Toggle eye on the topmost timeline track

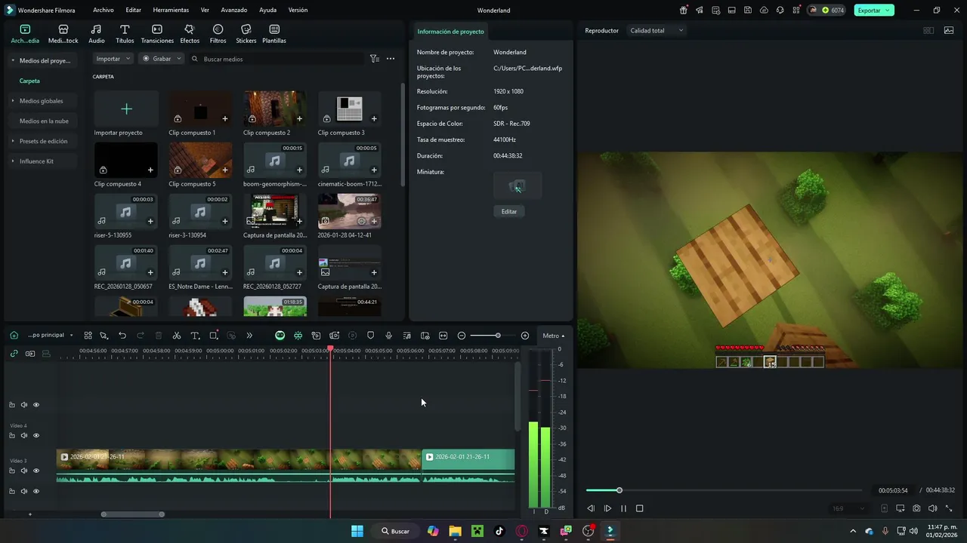[x=36, y=404]
